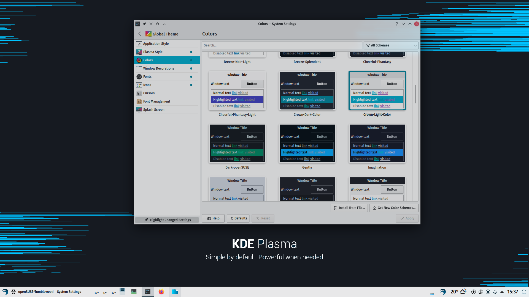Click Install from File button
Viewport: 529px width, 297px height.
[x=349, y=208]
